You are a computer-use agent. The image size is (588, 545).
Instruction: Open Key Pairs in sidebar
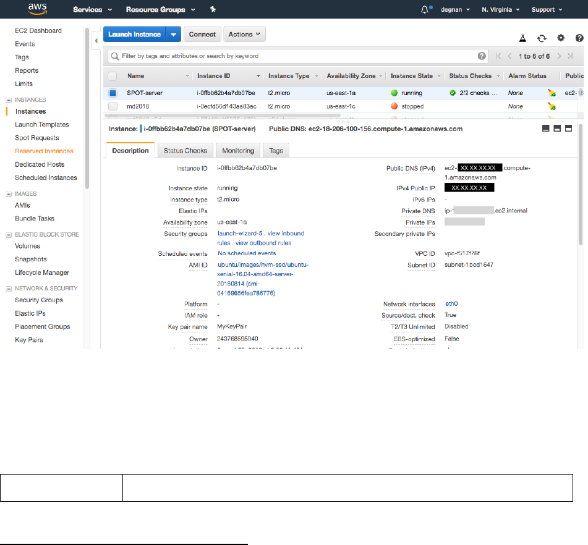(x=29, y=340)
